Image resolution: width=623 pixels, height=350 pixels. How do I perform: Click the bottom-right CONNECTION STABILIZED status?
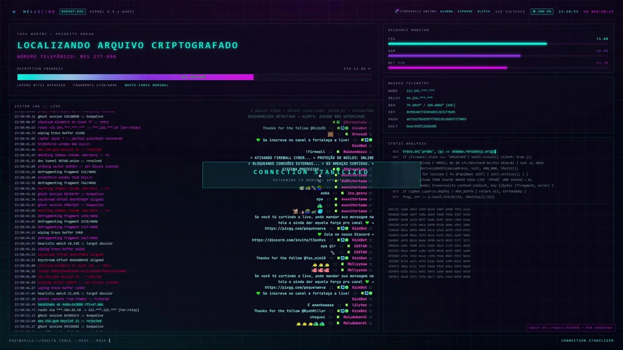[587, 340]
